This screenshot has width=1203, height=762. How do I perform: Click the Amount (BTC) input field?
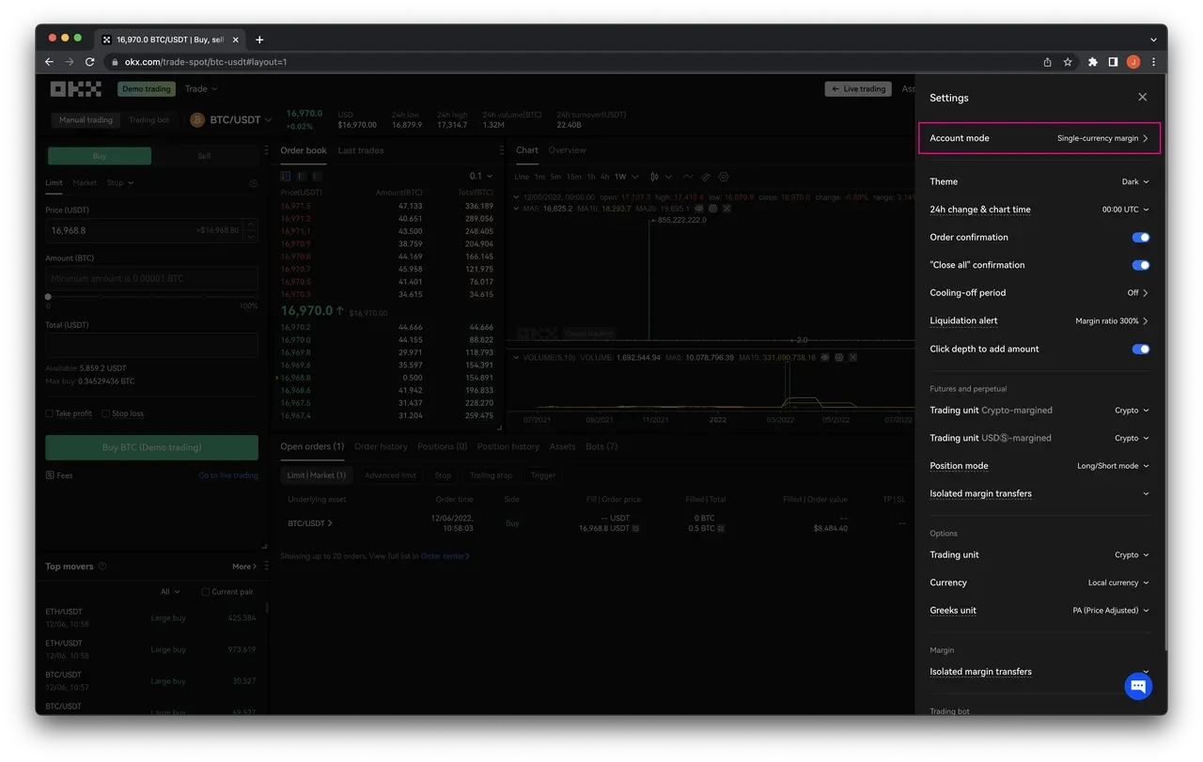tap(151, 278)
